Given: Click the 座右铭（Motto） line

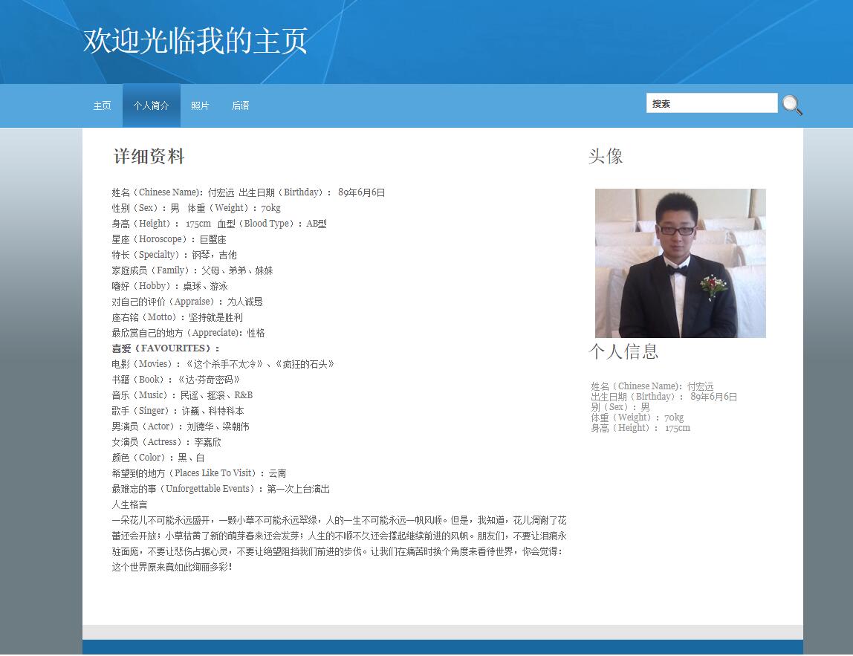Looking at the screenshot, I should tap(177, 317).
